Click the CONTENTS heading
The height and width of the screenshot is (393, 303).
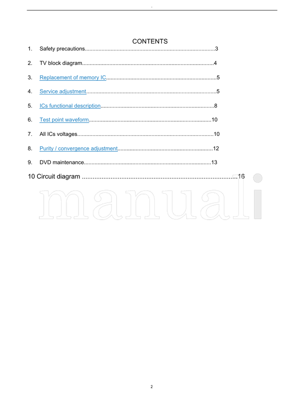(150, 41)
